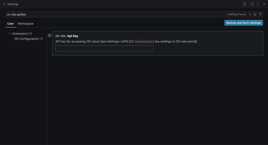This screenshot has height=145, width=268.
Task: Click the Api Key text input field
Action: pos(104,48)
